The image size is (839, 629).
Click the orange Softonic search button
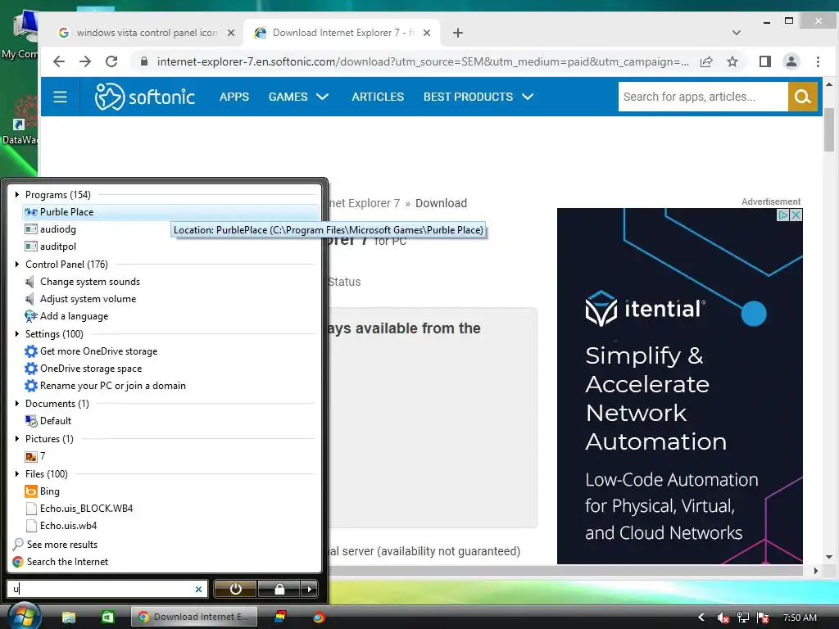(x=803, y=97)
